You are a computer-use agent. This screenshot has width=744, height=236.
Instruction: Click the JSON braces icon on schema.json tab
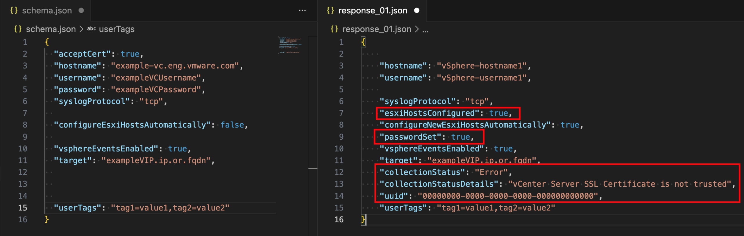point(14,10)
